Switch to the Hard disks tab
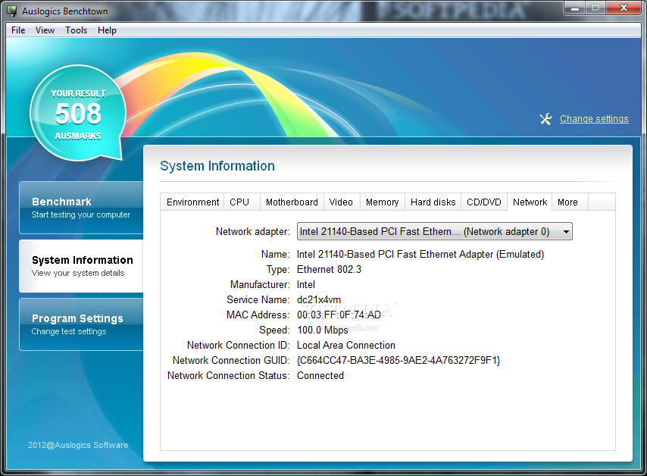Image resolution: width=647 pixels, height=476 pixels. point(433,202)
